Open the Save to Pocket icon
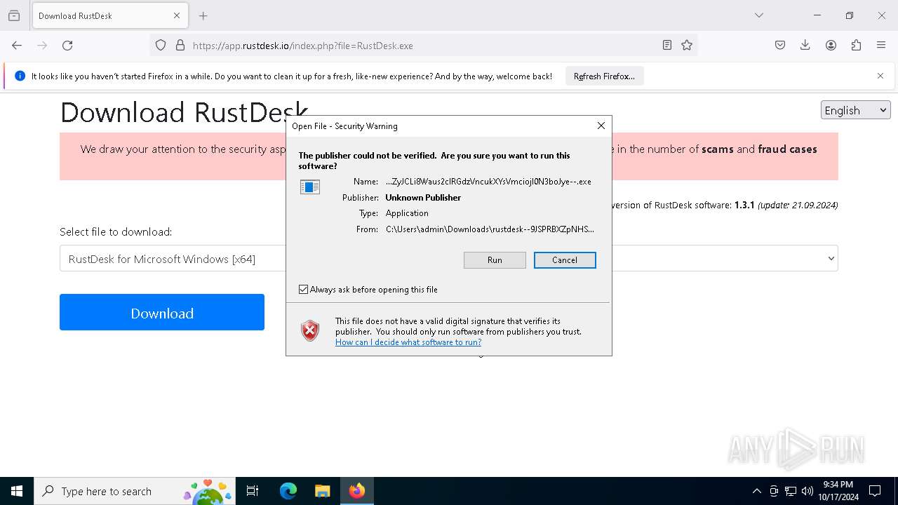The image size is (898, 505). (x=780, y=45)
